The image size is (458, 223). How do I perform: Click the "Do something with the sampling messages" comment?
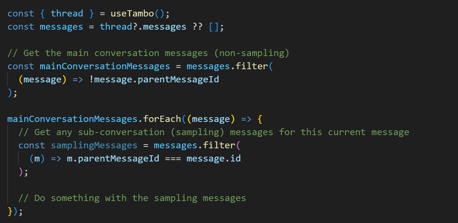(x=132, y=198)
